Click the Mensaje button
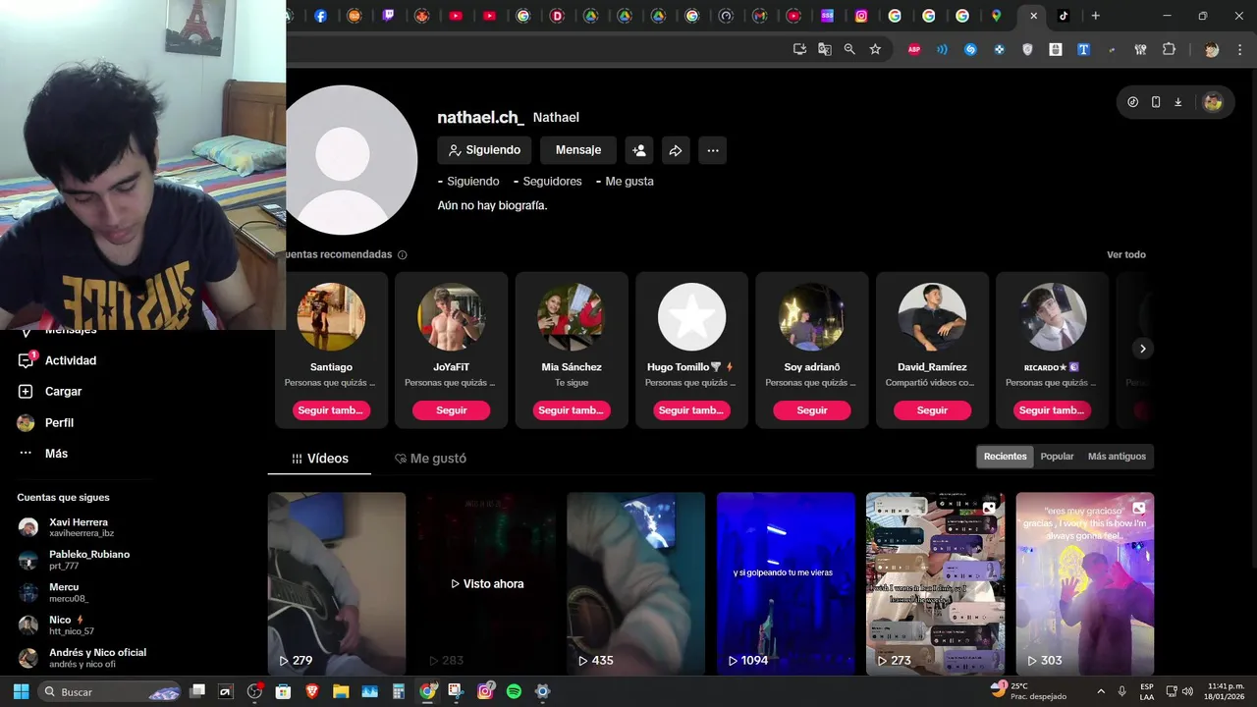1257x707 pixels. [578, 150]
